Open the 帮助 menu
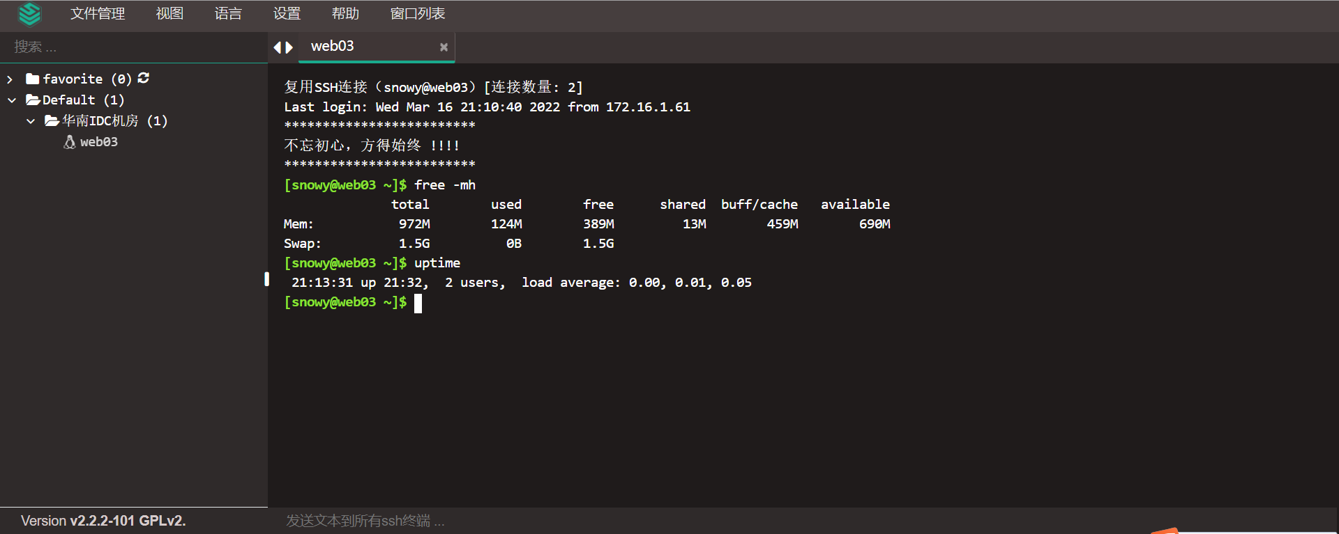 (345, 14)
